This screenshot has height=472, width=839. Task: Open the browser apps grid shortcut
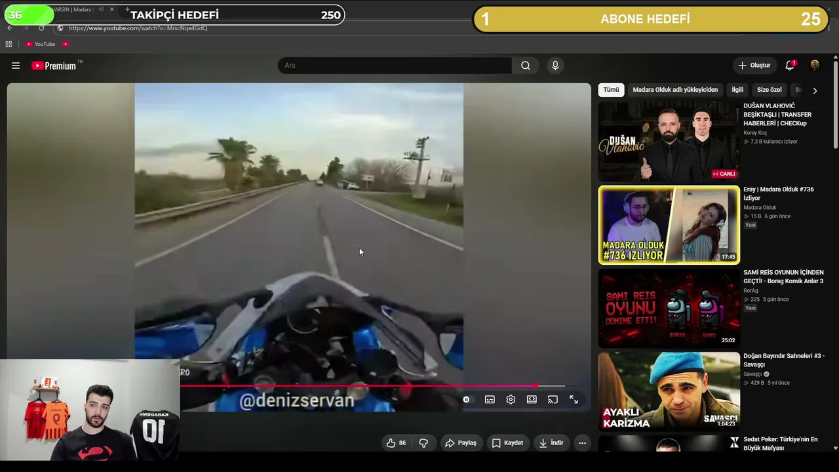[x=9, y=44]
